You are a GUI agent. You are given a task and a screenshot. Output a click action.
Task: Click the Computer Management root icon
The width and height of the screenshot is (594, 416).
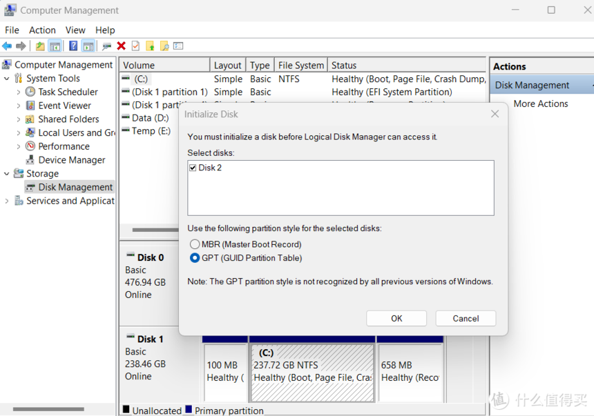[7, 65]
